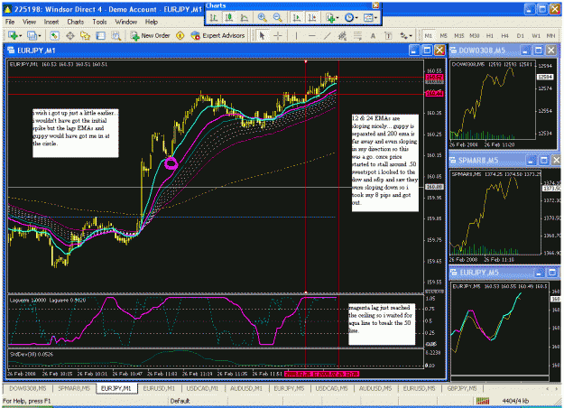This screenshot has height=408, width=564.
Task: Open the Arrows objects dropdown
Action: coord(406,35)
